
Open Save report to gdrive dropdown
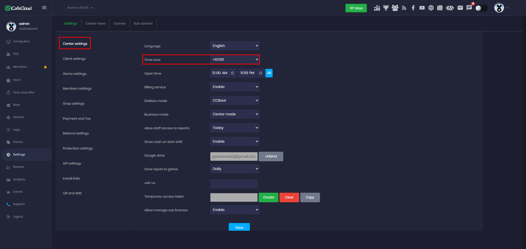point(235,169)
